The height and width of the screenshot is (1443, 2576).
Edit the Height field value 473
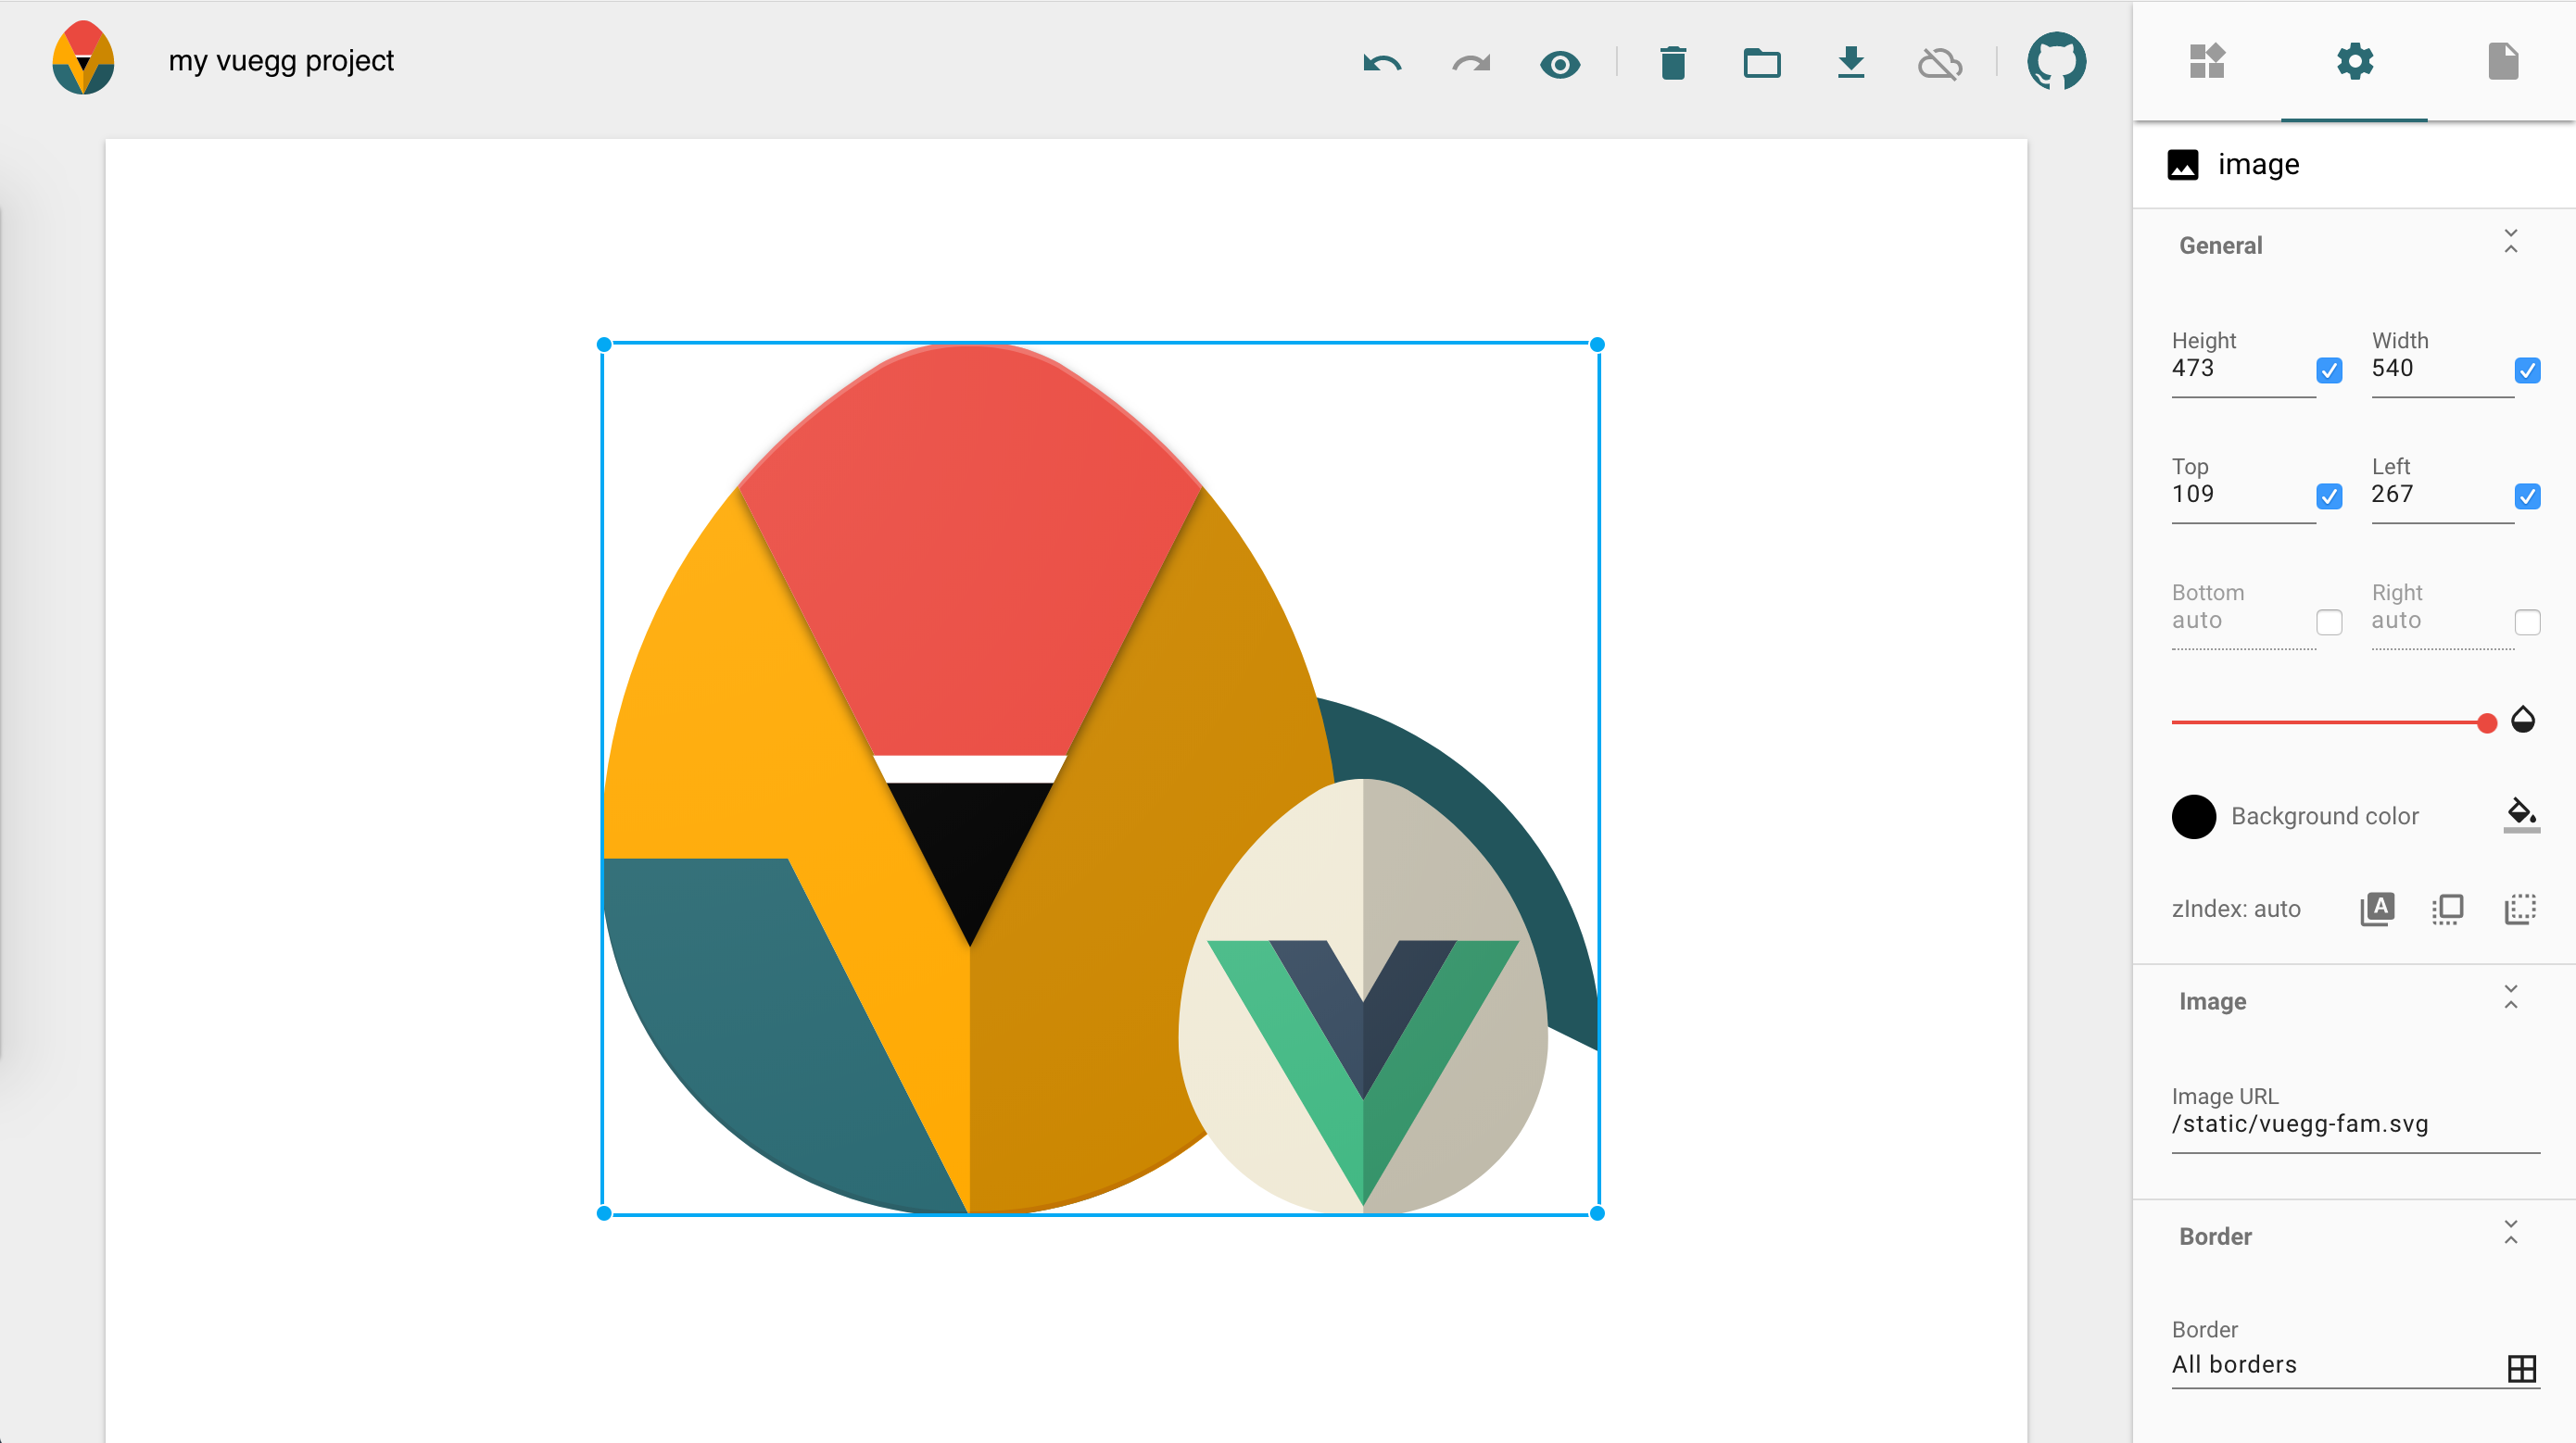[x=2242, y=369]
